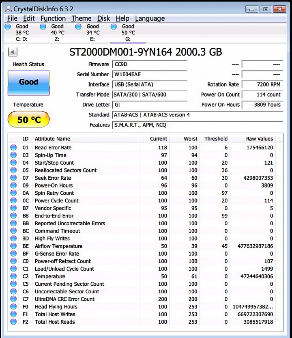Click the status orb for Reallocated Sectors Count
This screenshot has height=338, width=292.
point(13,170)
